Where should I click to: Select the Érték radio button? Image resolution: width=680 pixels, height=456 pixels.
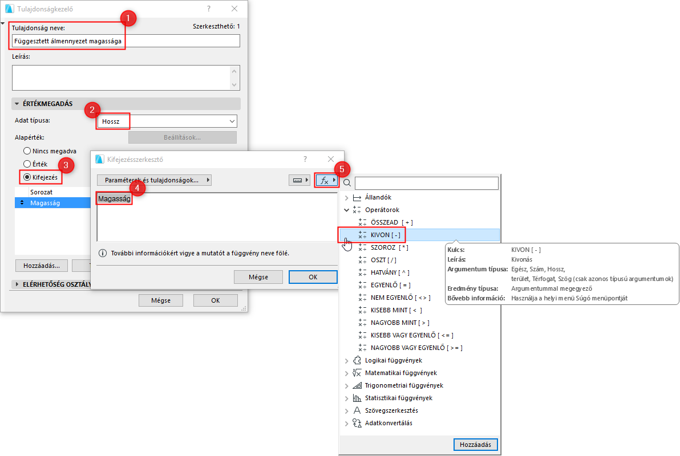coord(27,164)
